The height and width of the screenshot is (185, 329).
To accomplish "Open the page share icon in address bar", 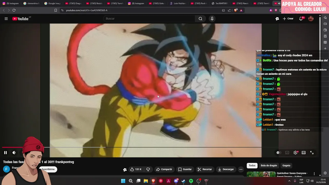I will pos(229,10).
